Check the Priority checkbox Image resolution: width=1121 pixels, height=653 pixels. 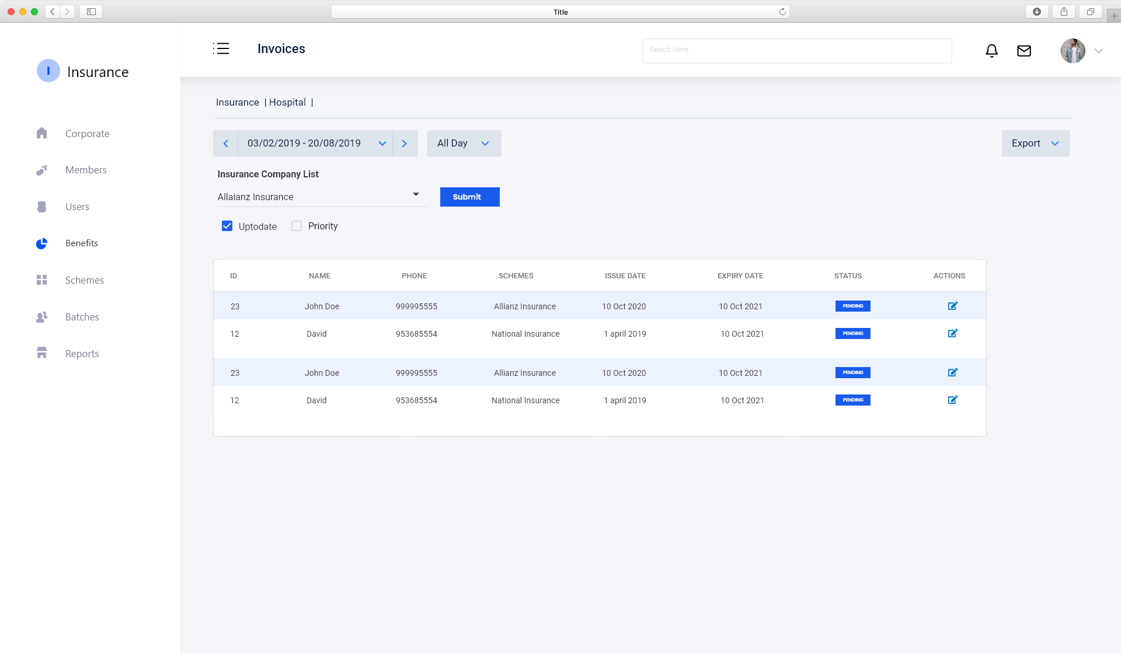click(x=297, y=226)
